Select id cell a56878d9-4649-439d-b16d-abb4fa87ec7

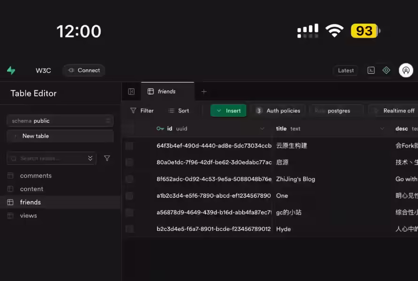coord(214,212)
